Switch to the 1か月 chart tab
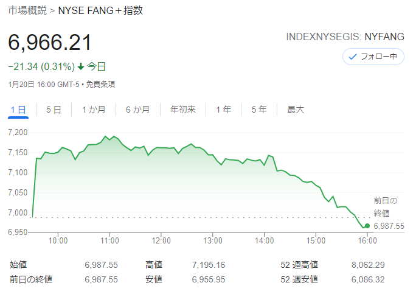 [x=94, y=110]
